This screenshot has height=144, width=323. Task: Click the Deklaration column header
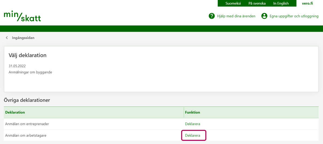[15, 112]
